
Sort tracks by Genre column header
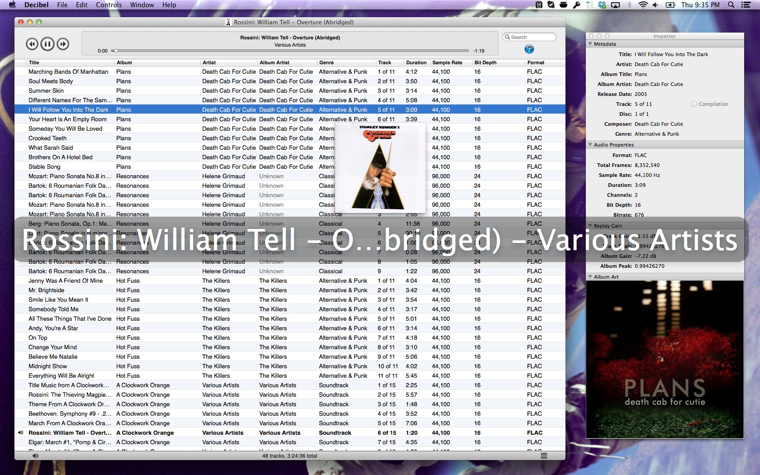(347, 62)
